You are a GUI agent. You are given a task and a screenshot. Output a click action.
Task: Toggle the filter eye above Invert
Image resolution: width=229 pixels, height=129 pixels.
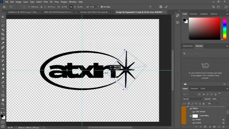tap(194, 120)
